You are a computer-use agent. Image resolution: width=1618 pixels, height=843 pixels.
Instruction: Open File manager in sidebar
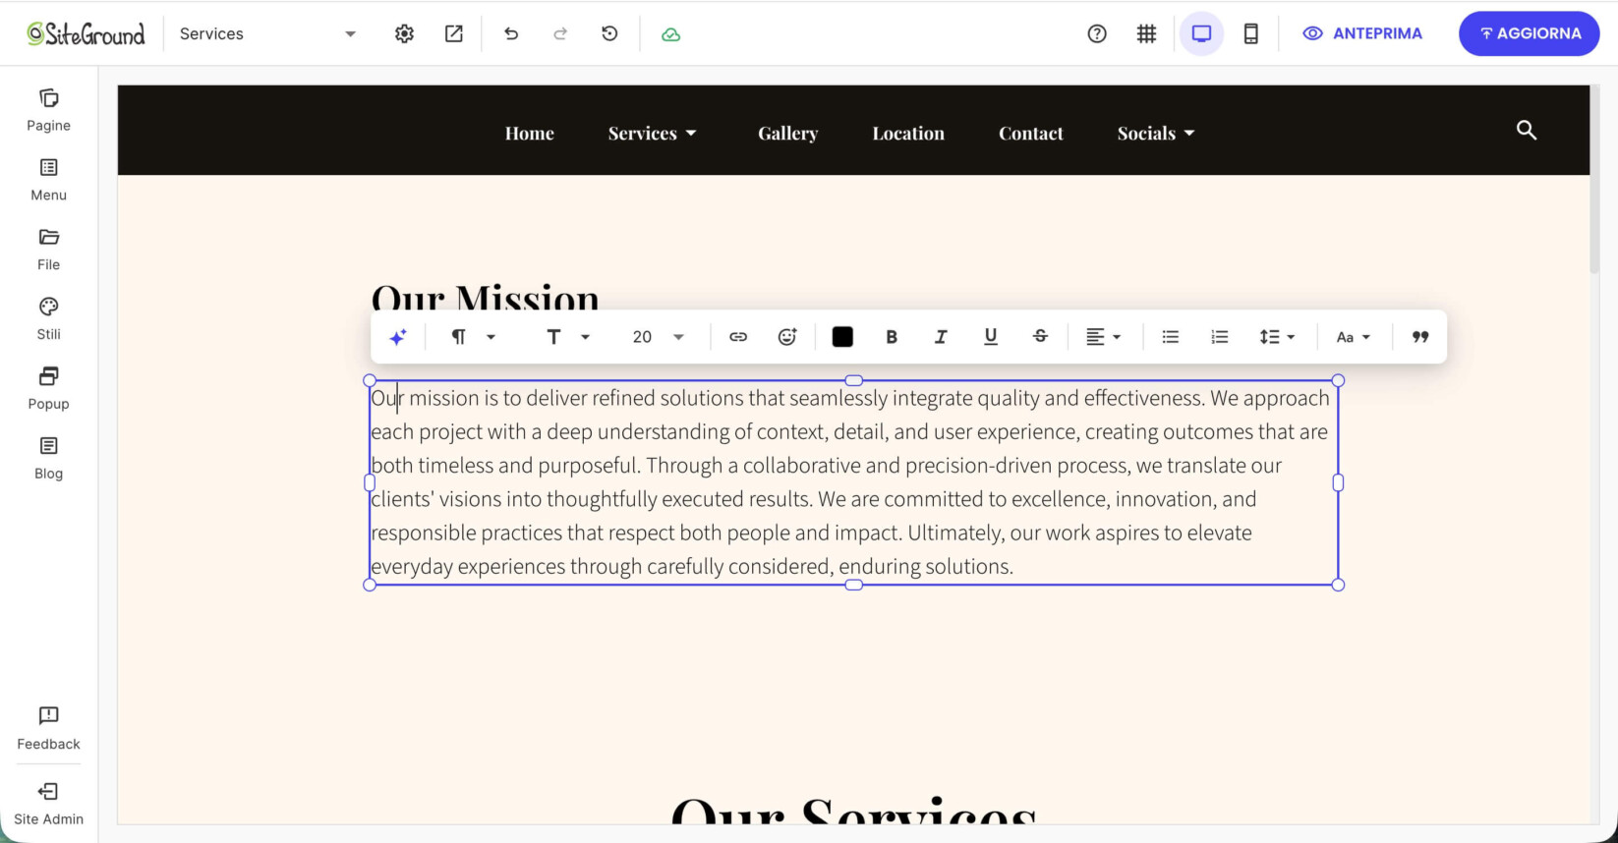click(48, 250)
